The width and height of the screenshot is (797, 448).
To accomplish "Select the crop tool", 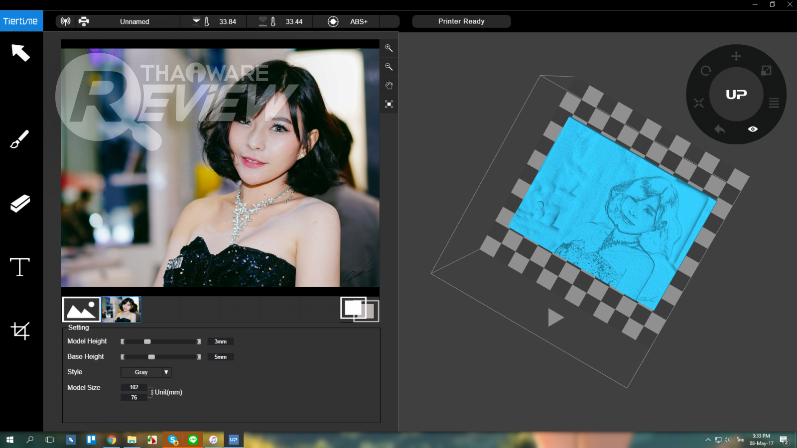I will 20,331.
